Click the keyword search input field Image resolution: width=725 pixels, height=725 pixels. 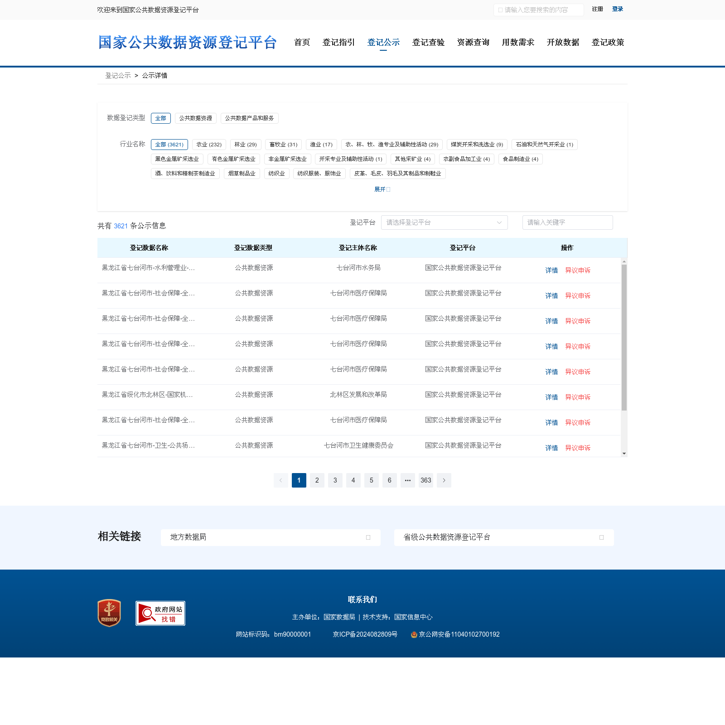coord(567,222)
